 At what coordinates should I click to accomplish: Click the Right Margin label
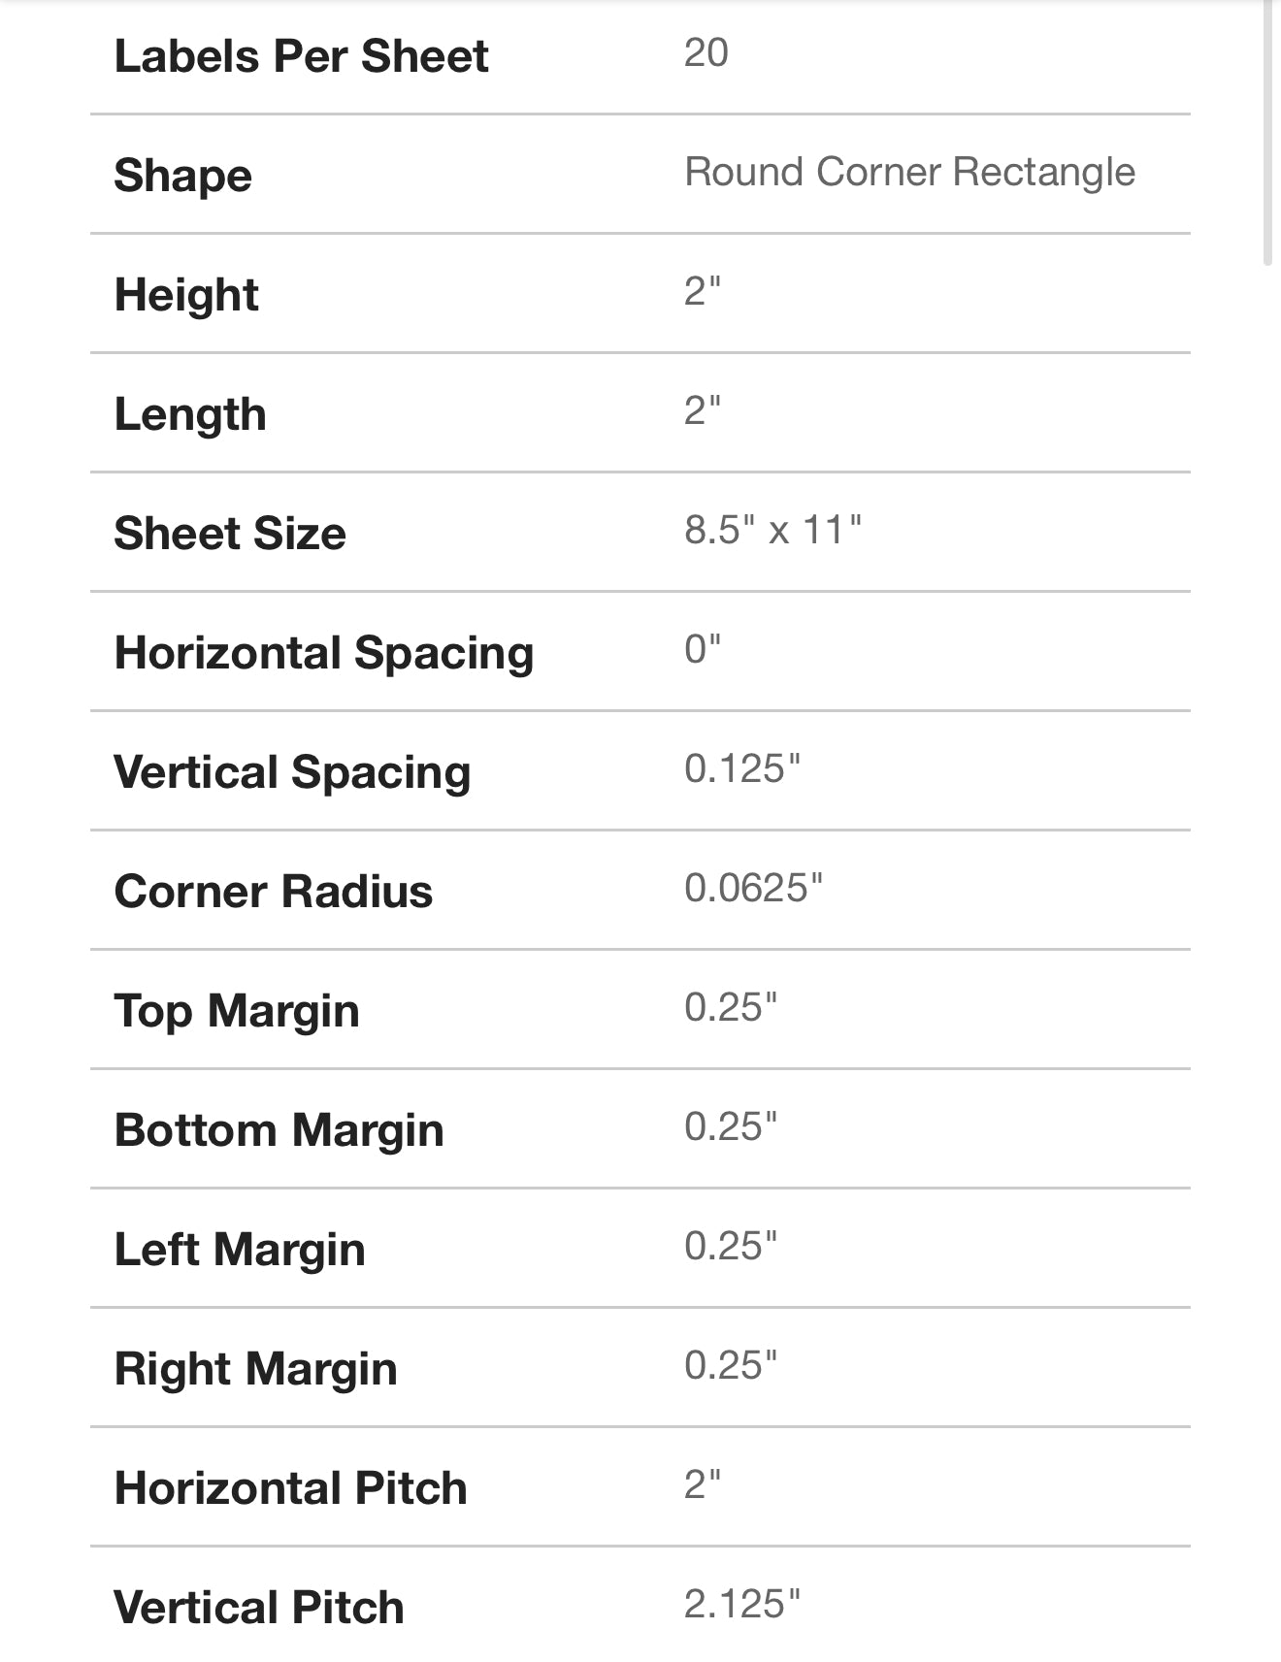click(x=256, y=1369)
